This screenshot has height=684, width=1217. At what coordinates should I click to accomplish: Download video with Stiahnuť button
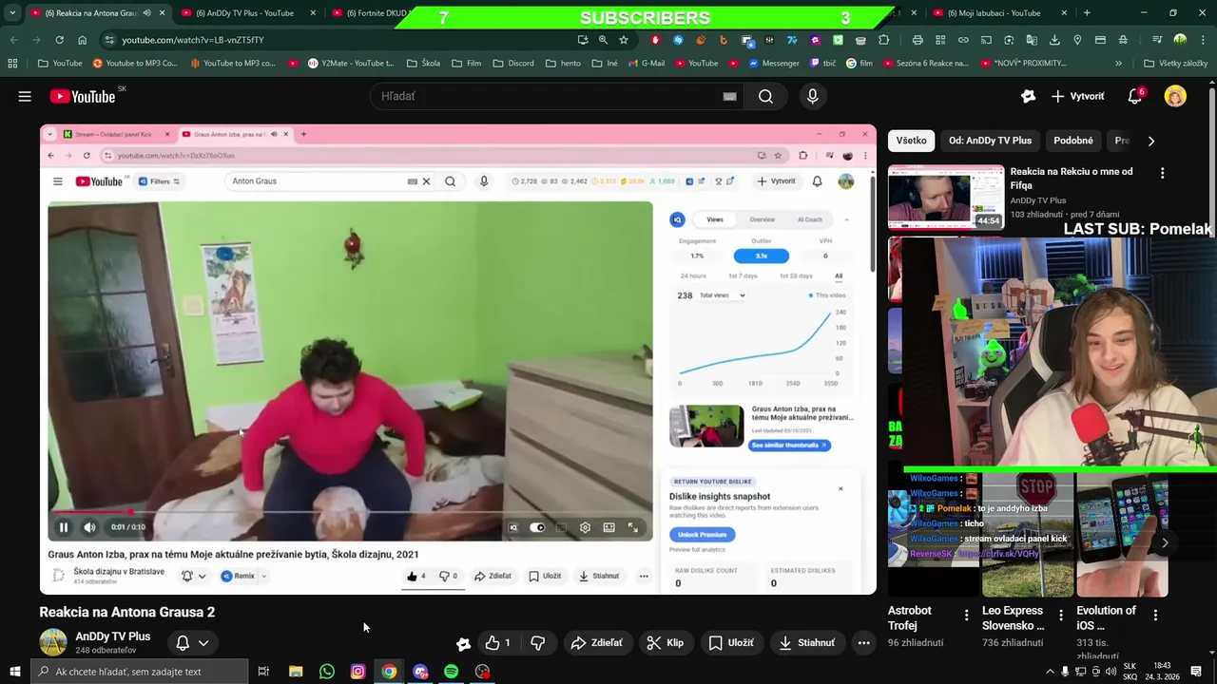(806, 643)
